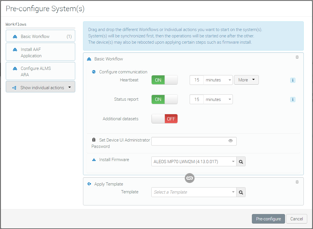
Task: Expand Show individual actions list
Action: [x=40, y=87]
